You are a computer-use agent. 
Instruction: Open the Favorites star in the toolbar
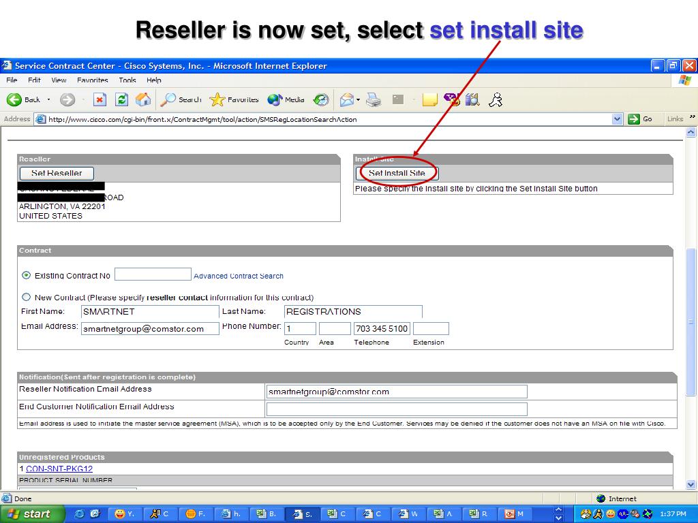[234, 99]
